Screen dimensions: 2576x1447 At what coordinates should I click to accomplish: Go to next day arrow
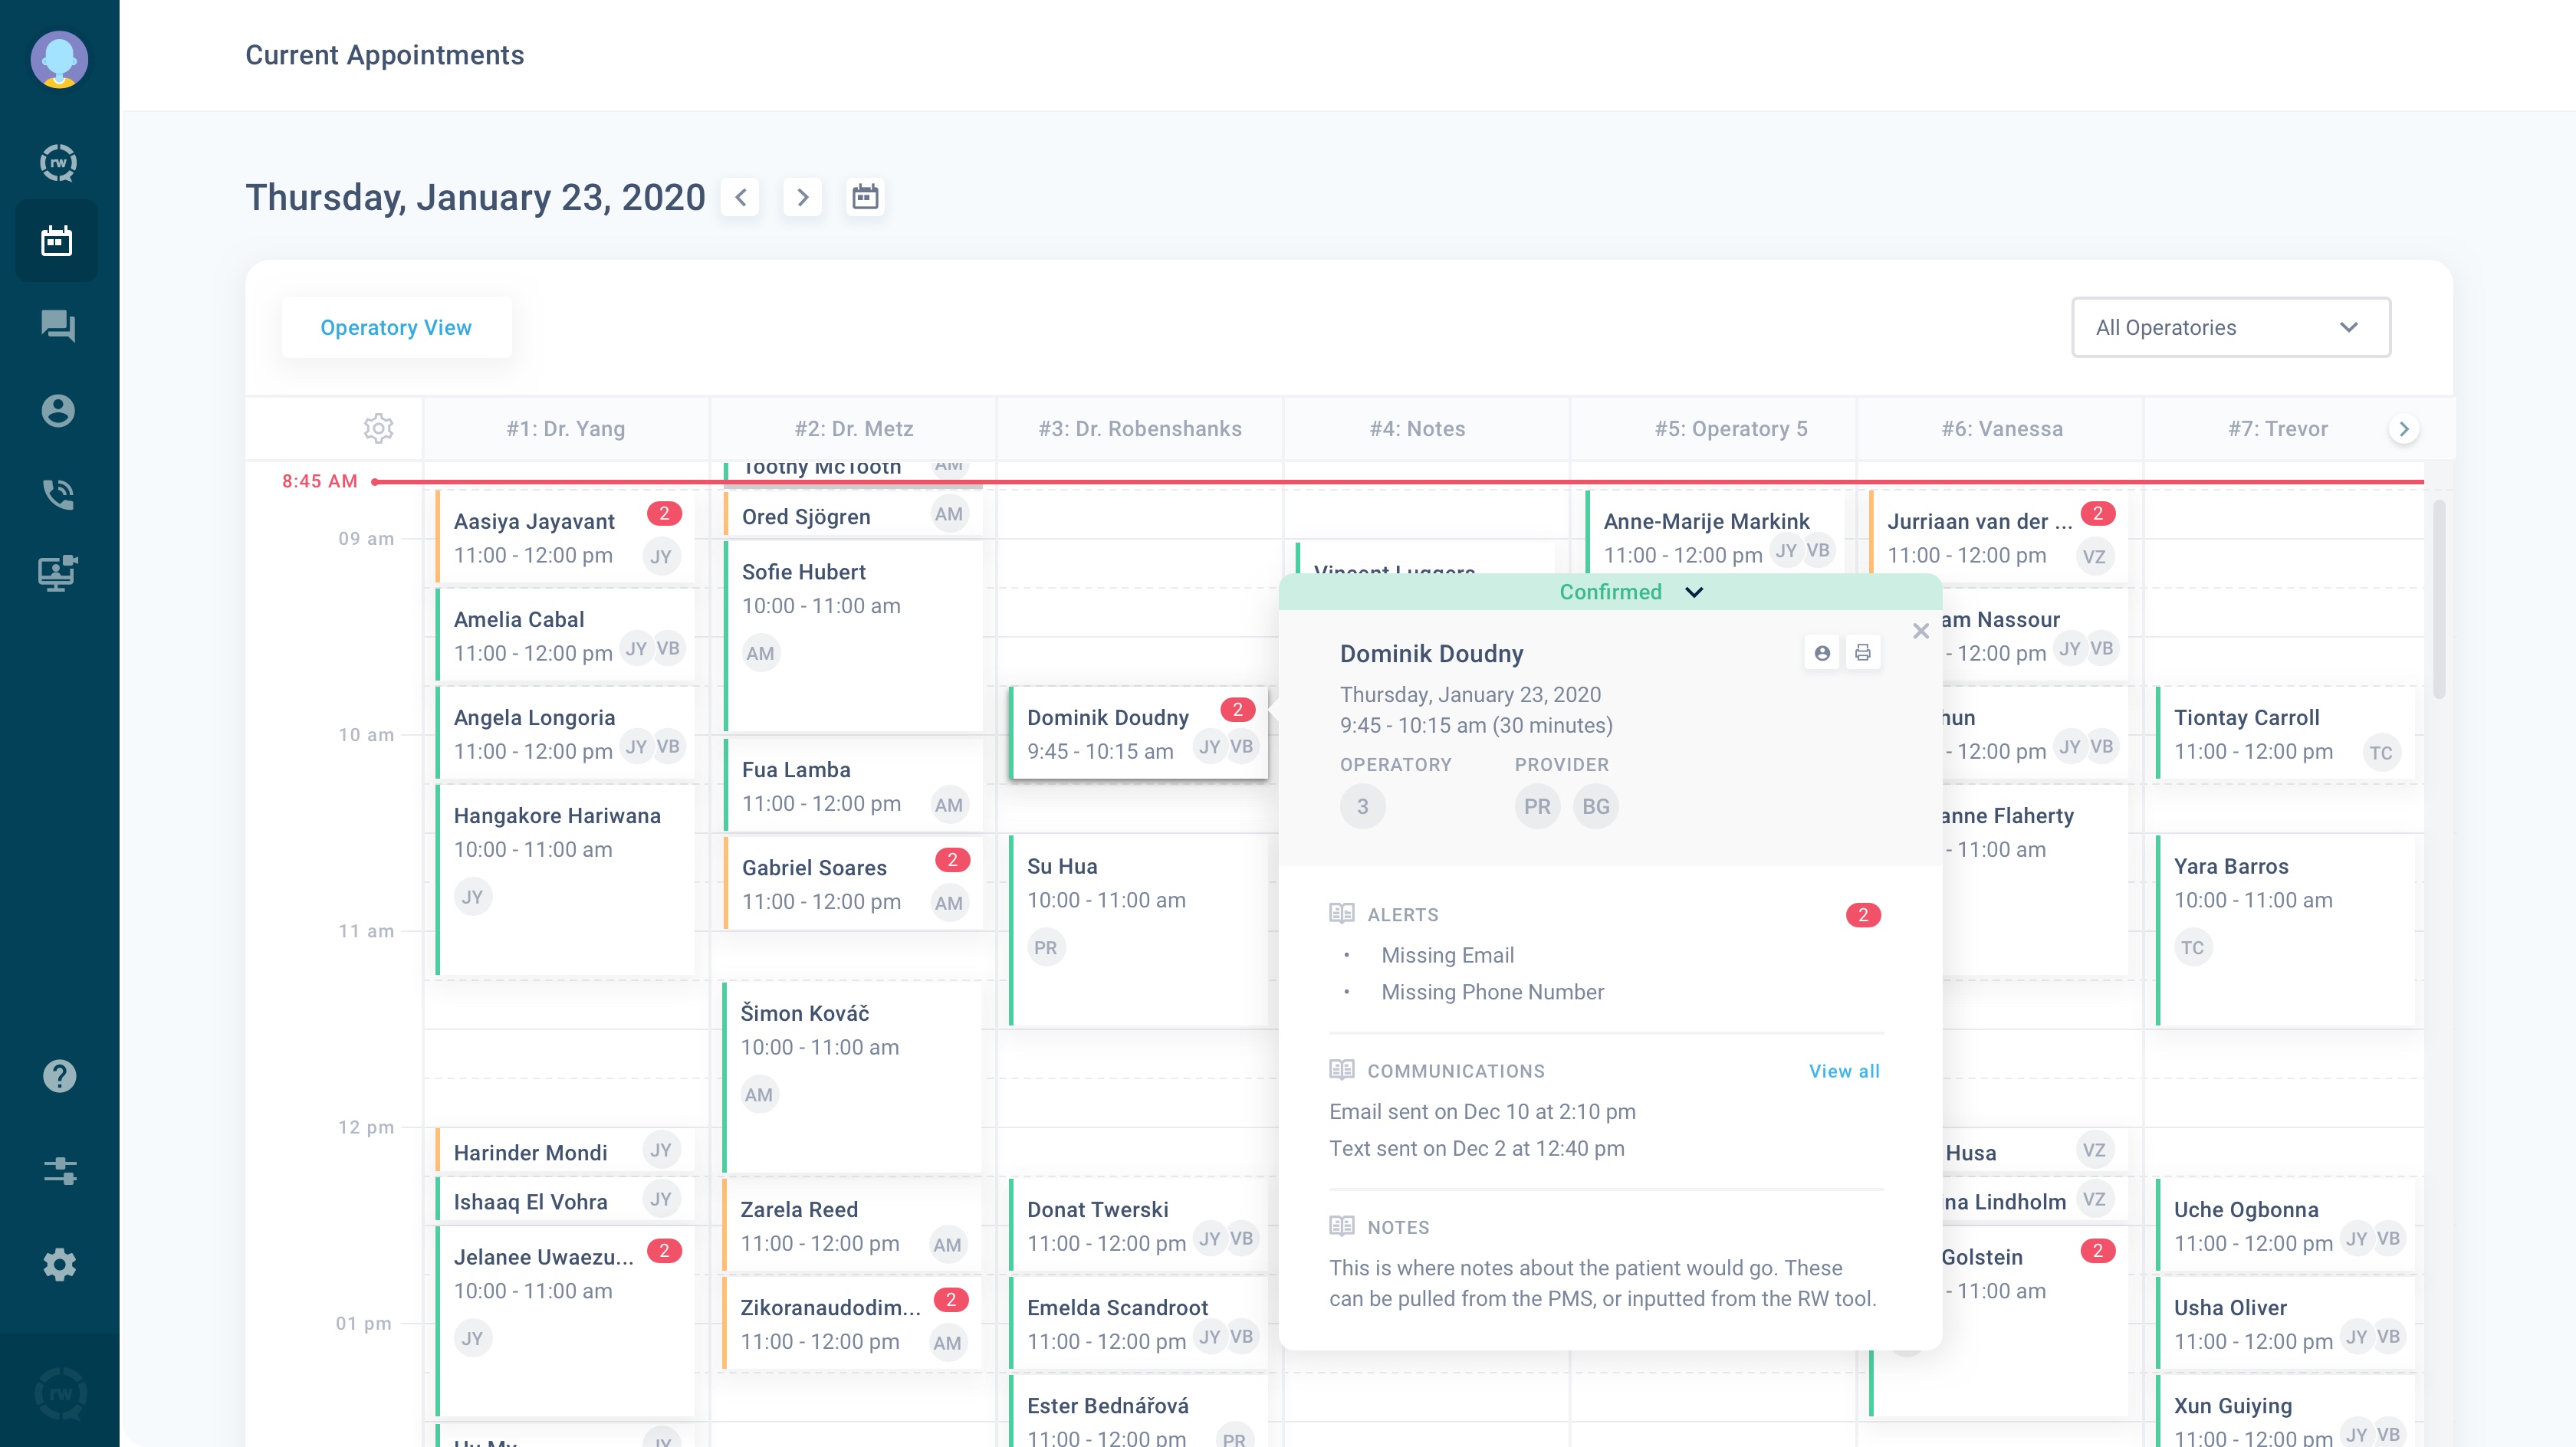[802, 197]
